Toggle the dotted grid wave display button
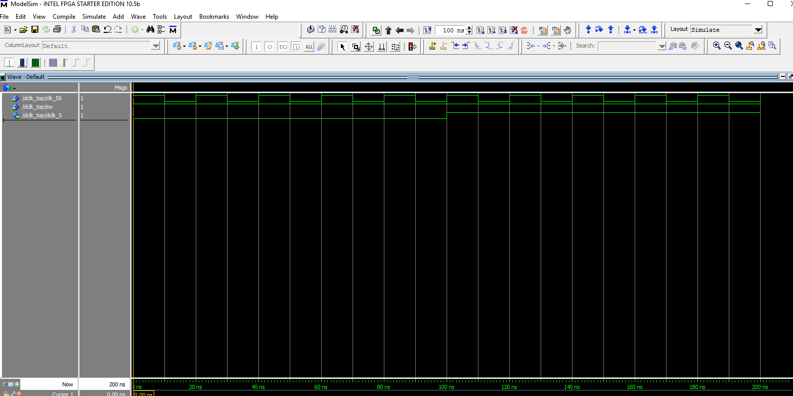This screenshot has width=793, height=396. tap(53, 63)
